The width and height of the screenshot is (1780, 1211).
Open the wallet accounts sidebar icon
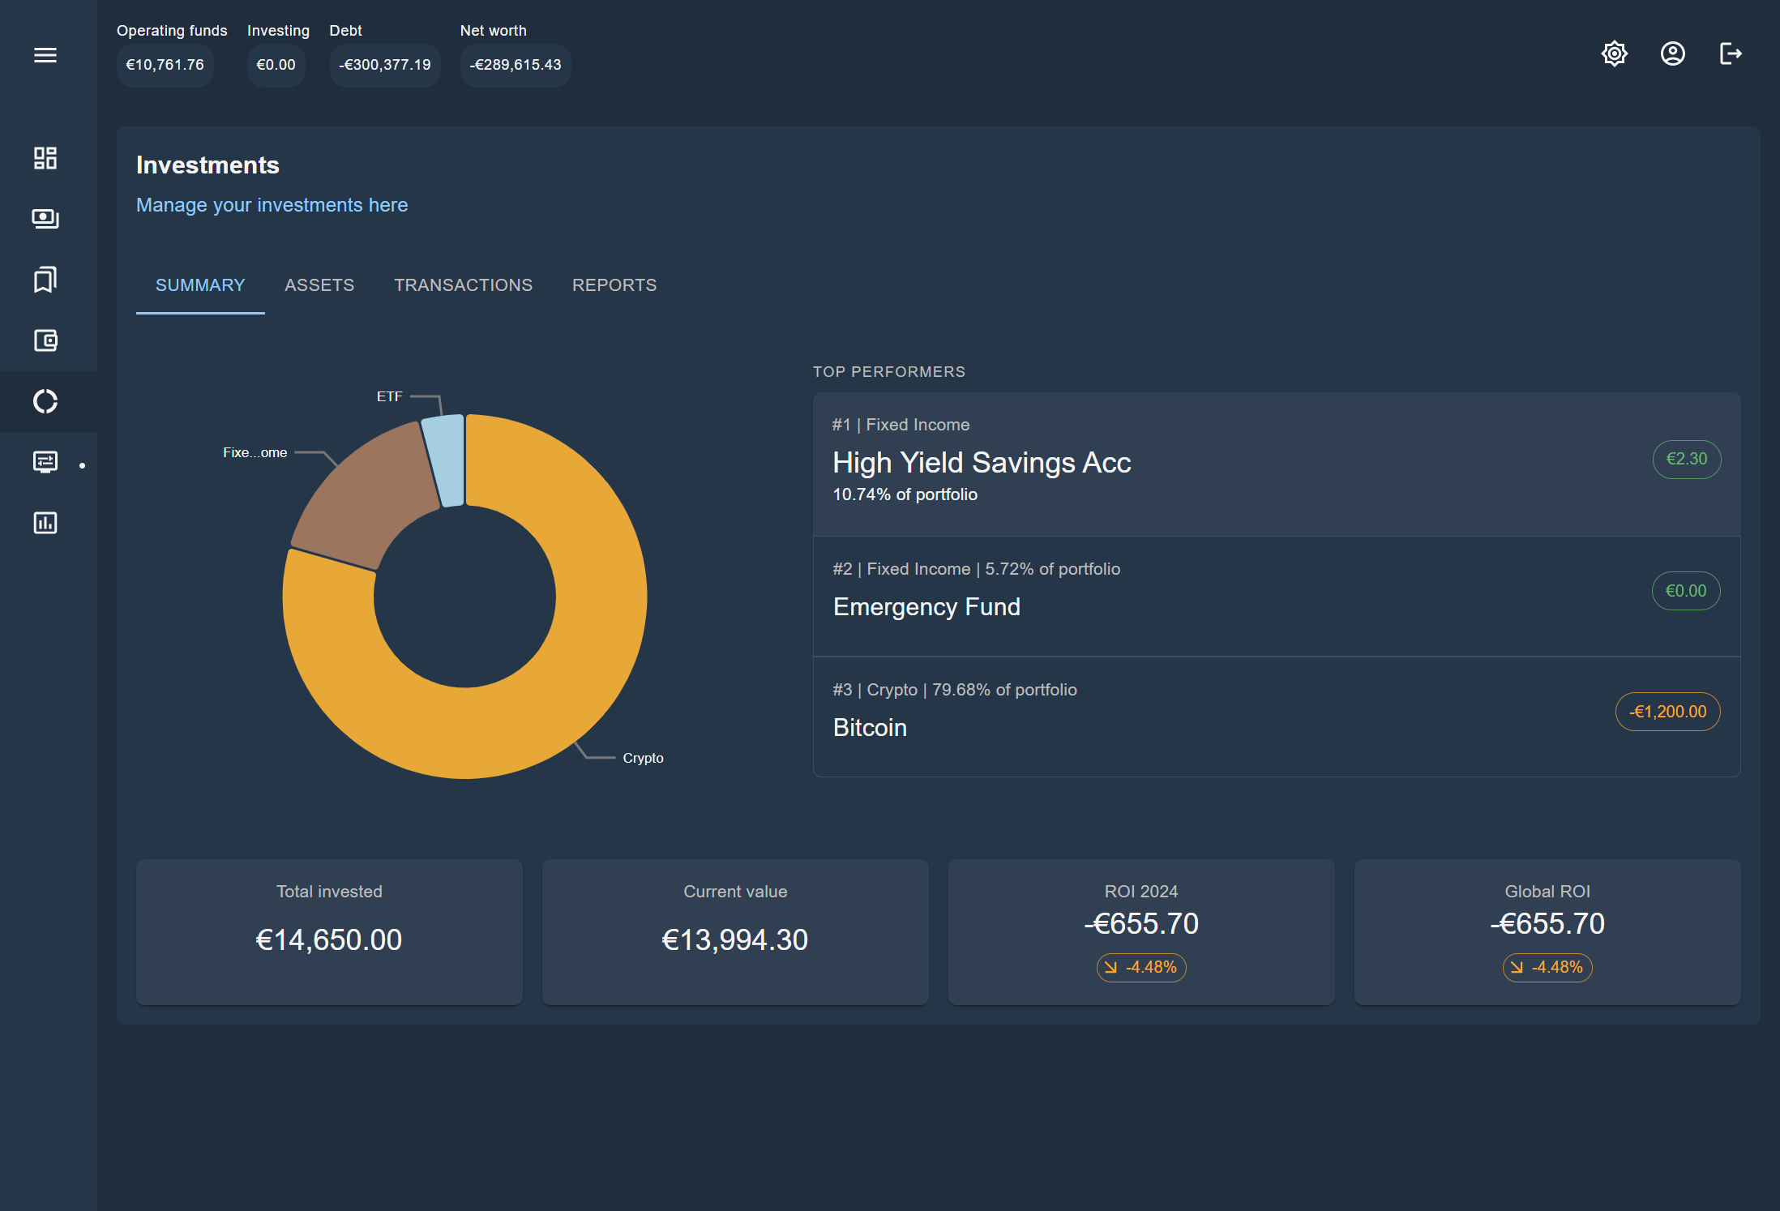click(45, 340)
